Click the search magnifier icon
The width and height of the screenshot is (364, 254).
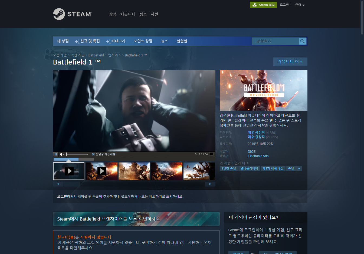coord(302,41)
